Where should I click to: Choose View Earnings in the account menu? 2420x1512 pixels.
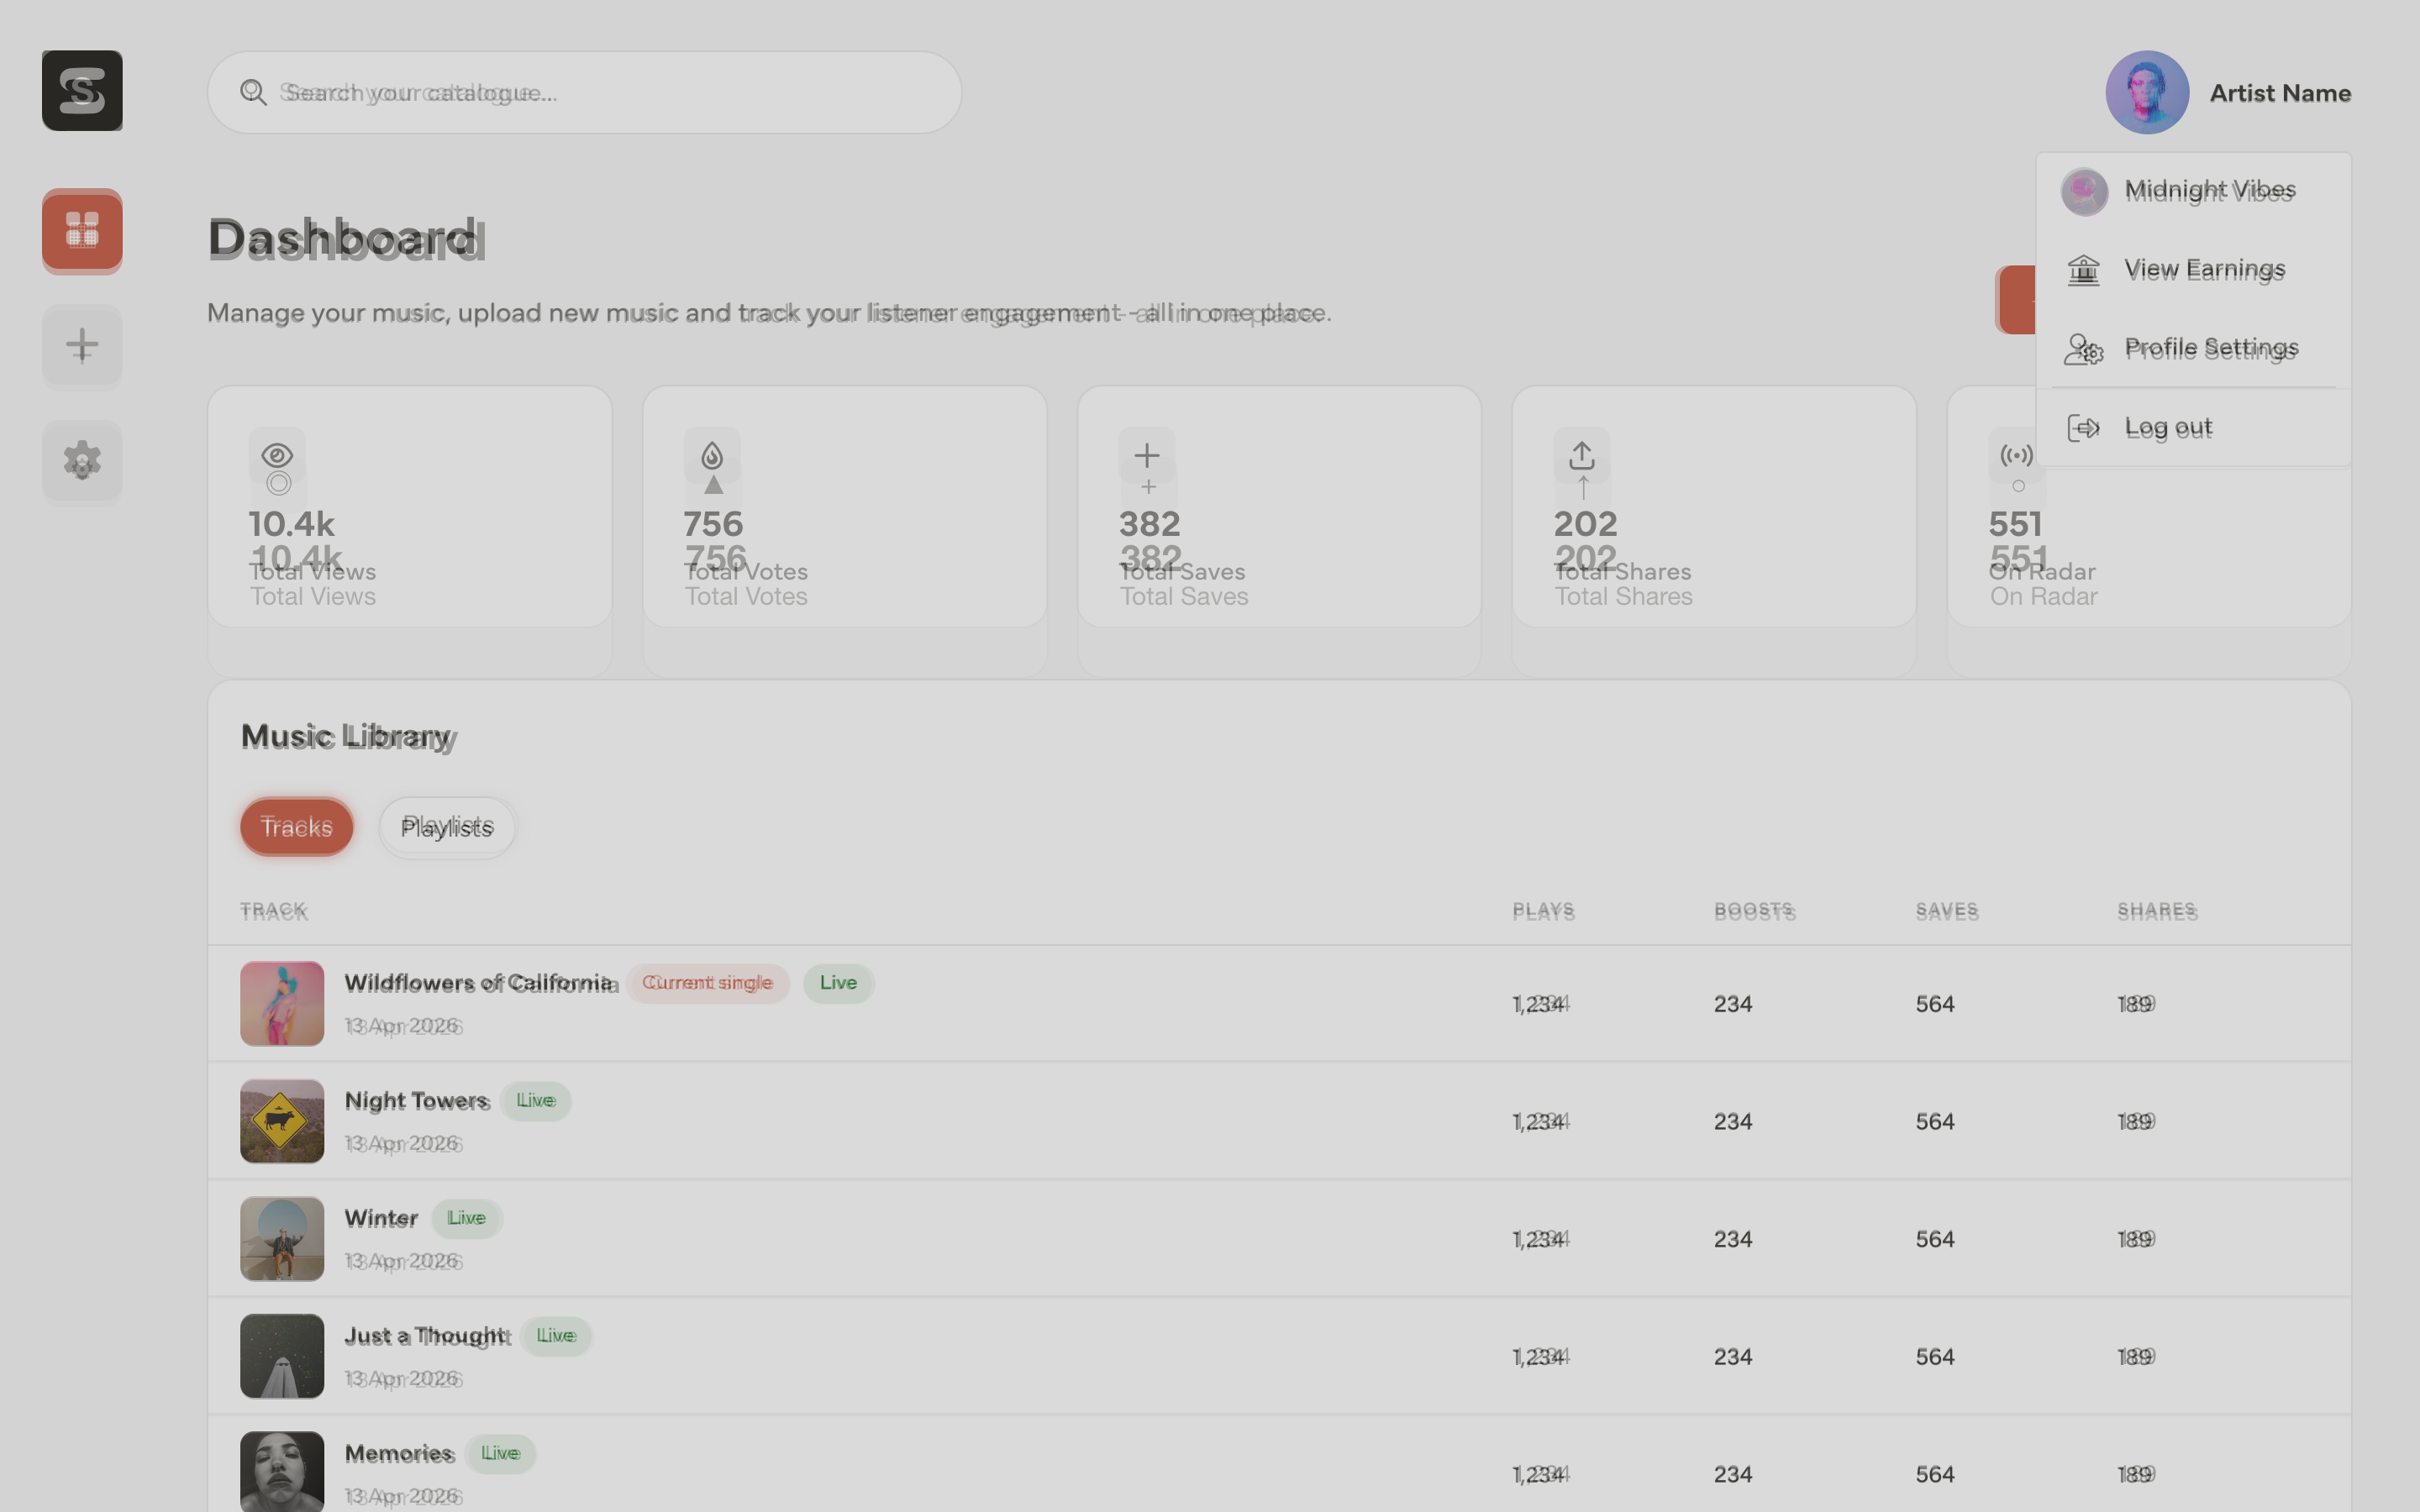point(2194,270)
